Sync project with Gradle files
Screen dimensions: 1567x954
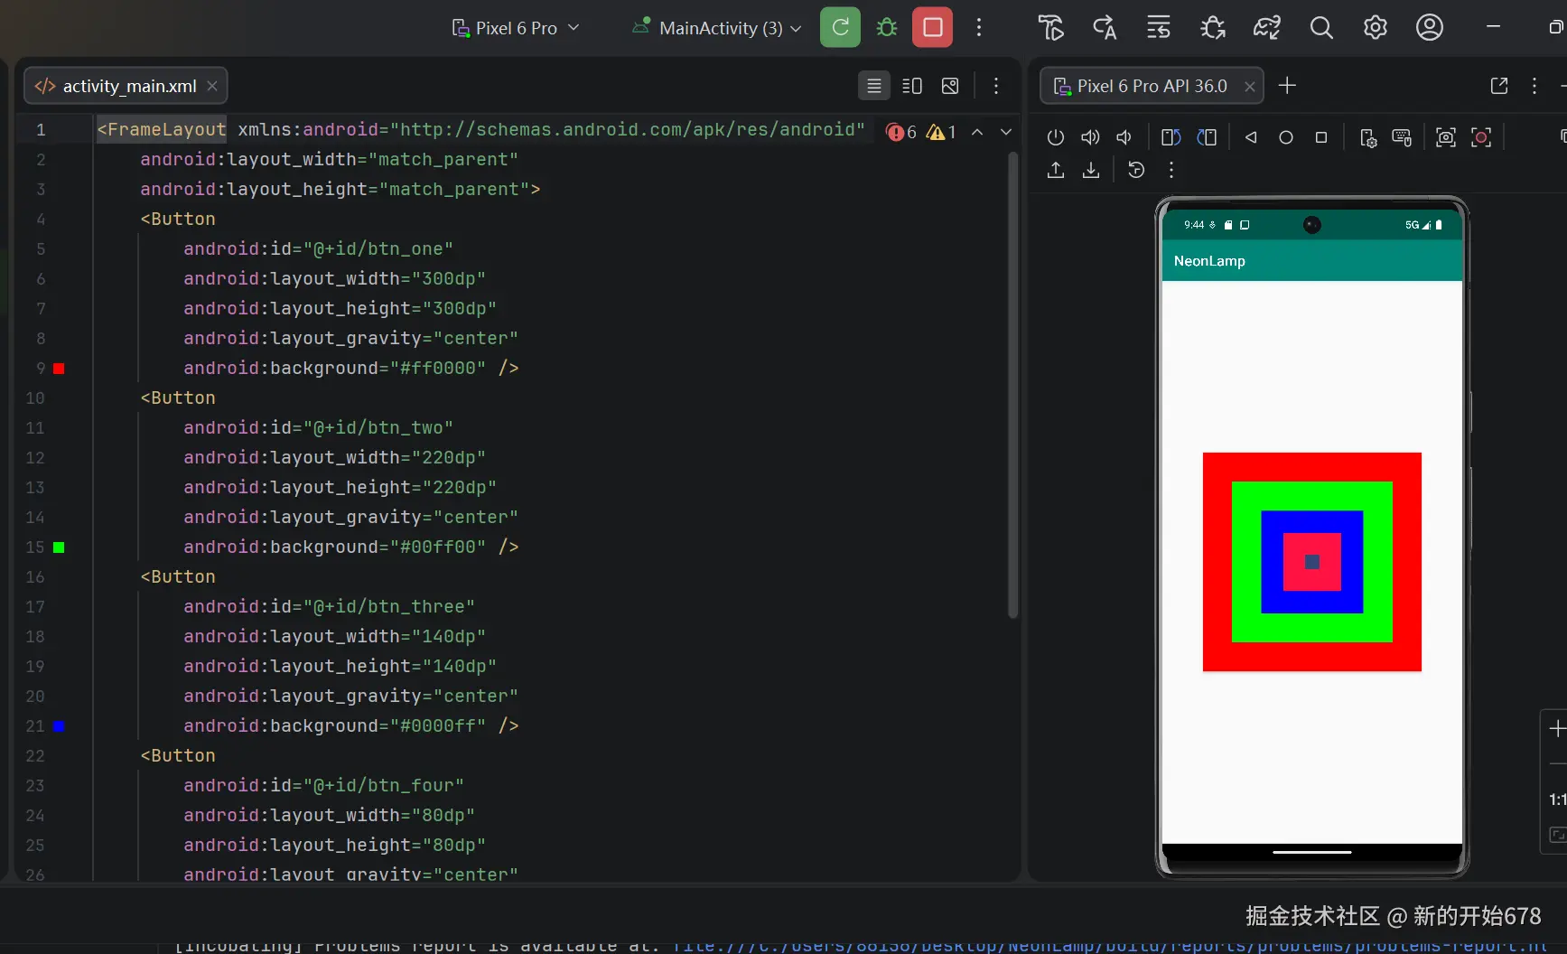point(1267,28)
